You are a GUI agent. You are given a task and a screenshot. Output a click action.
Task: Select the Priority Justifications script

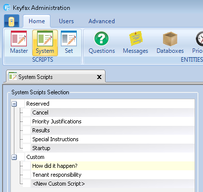pos(113,121)
